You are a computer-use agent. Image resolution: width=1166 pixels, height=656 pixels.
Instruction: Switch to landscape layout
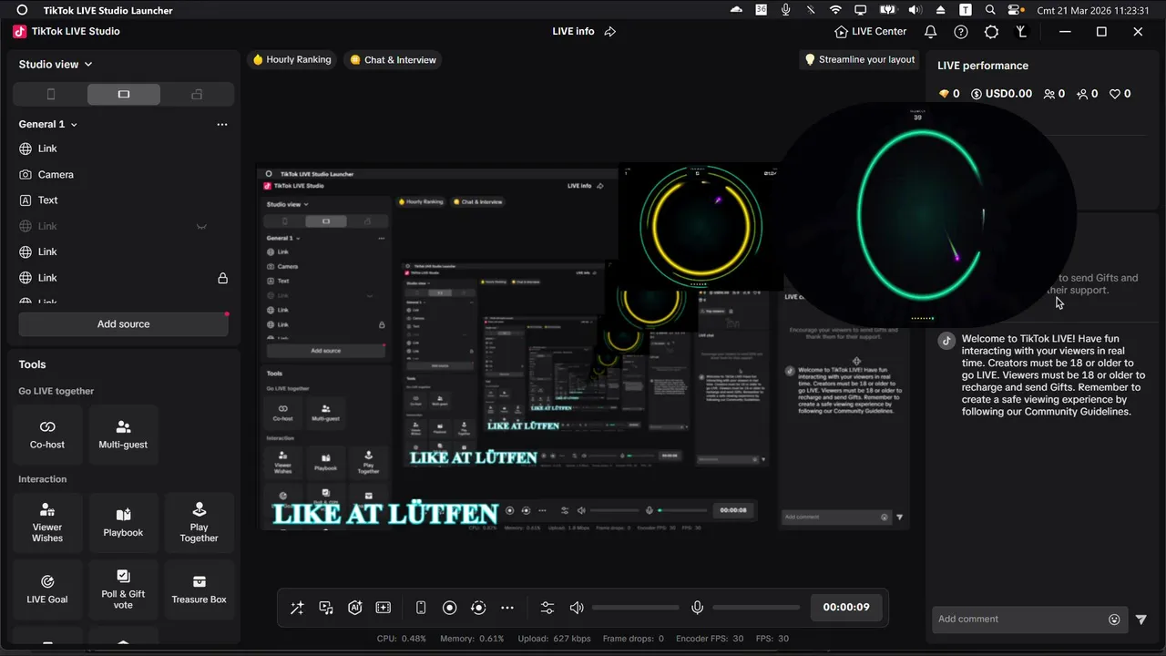click(124, 94)
